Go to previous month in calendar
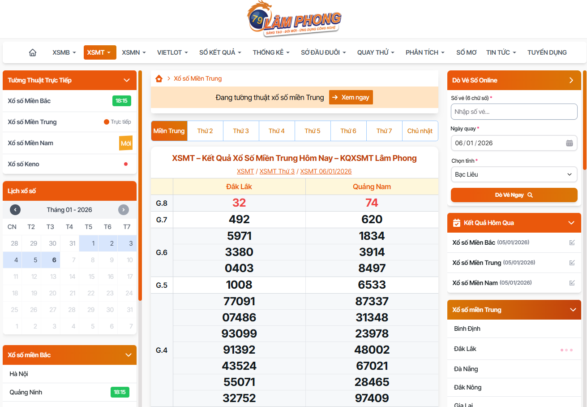 click(15, 210)
